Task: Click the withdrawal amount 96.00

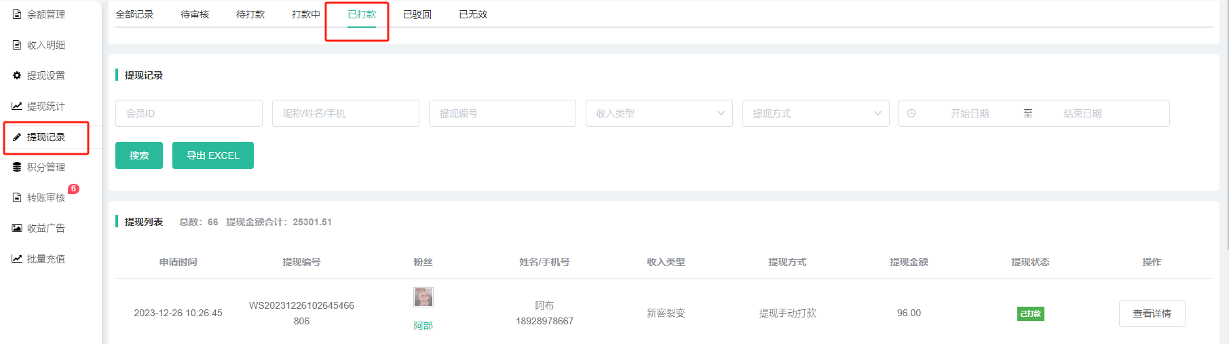Action: tap(909, 313)
